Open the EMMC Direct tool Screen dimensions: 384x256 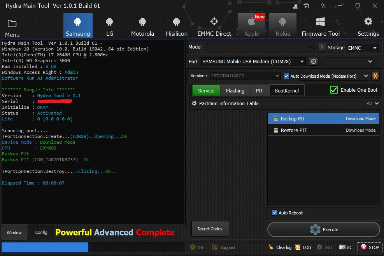pos(214,26)
